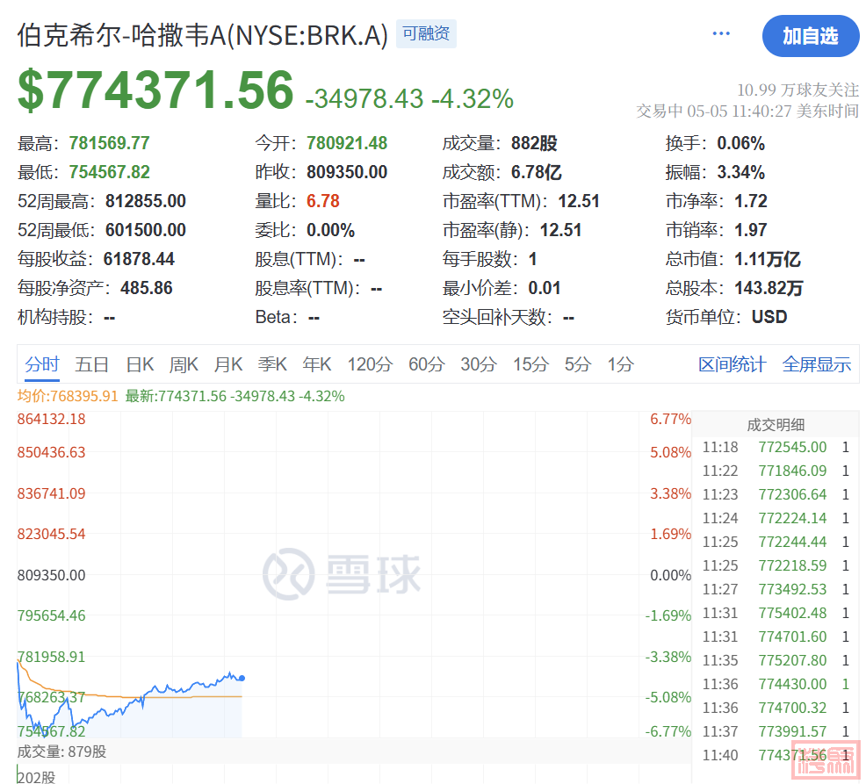This screenshot has height=784, width=866.
Task: Select the 日K chart tab
Action: pos(140,364)
